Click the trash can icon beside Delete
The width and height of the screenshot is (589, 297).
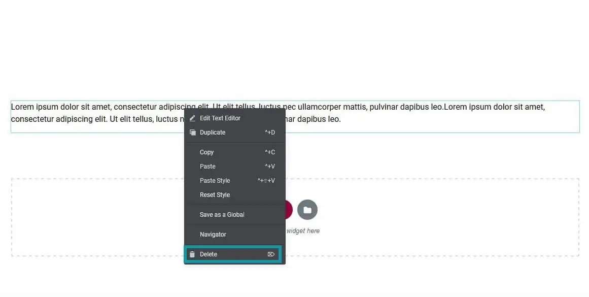click(192, 254)
